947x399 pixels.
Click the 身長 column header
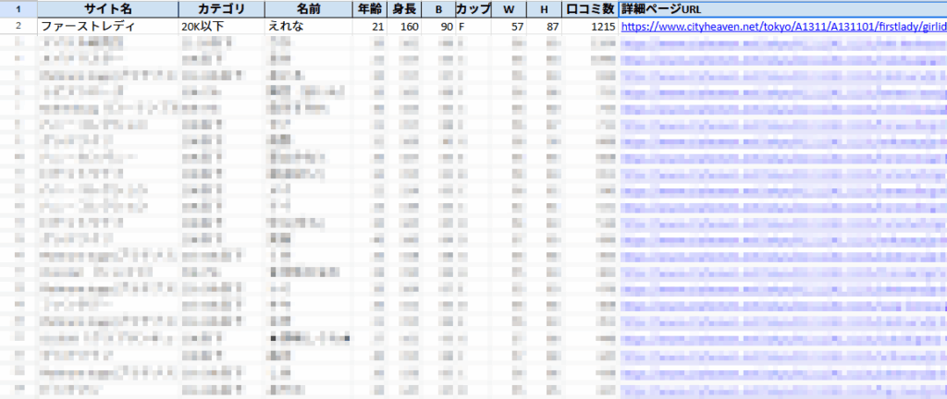(405, 9)
